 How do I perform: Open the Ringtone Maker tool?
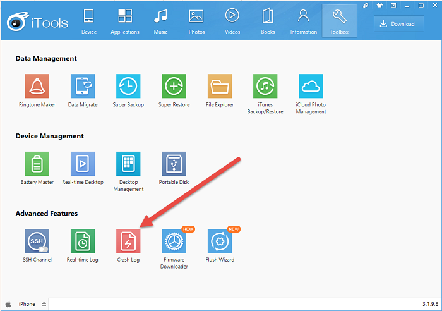coord(37,86)
